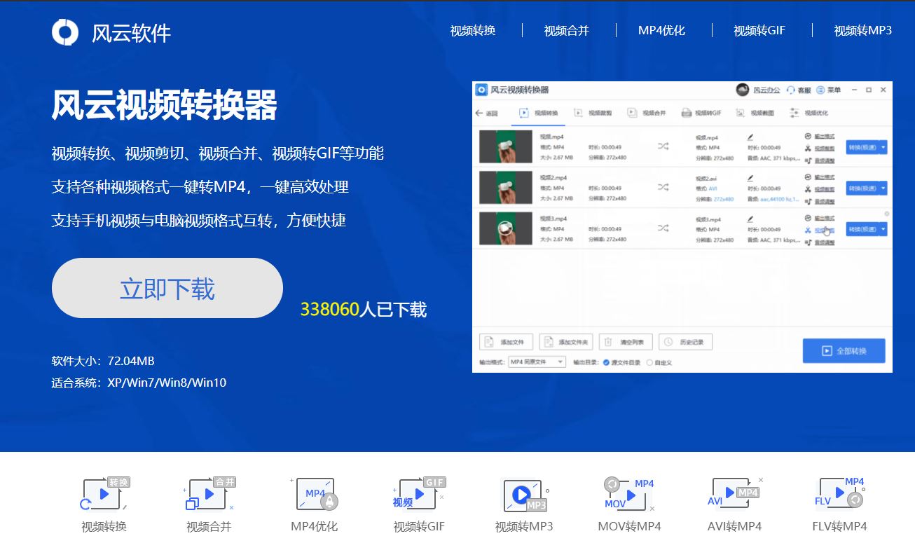The image size is (915, 543).
Task: Click the 音频调整 link in the 视频3.mp4 row
Action: click(825, 242)
